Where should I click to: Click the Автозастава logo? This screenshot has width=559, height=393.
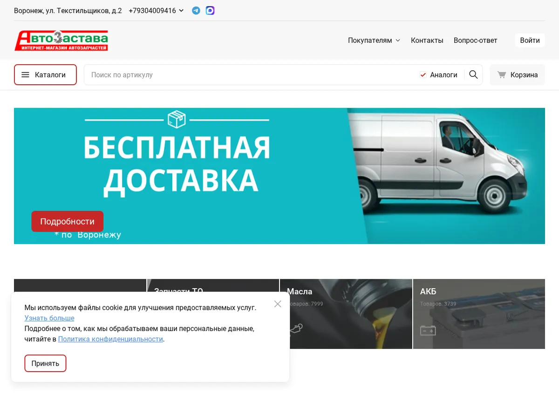click(61, 41)
